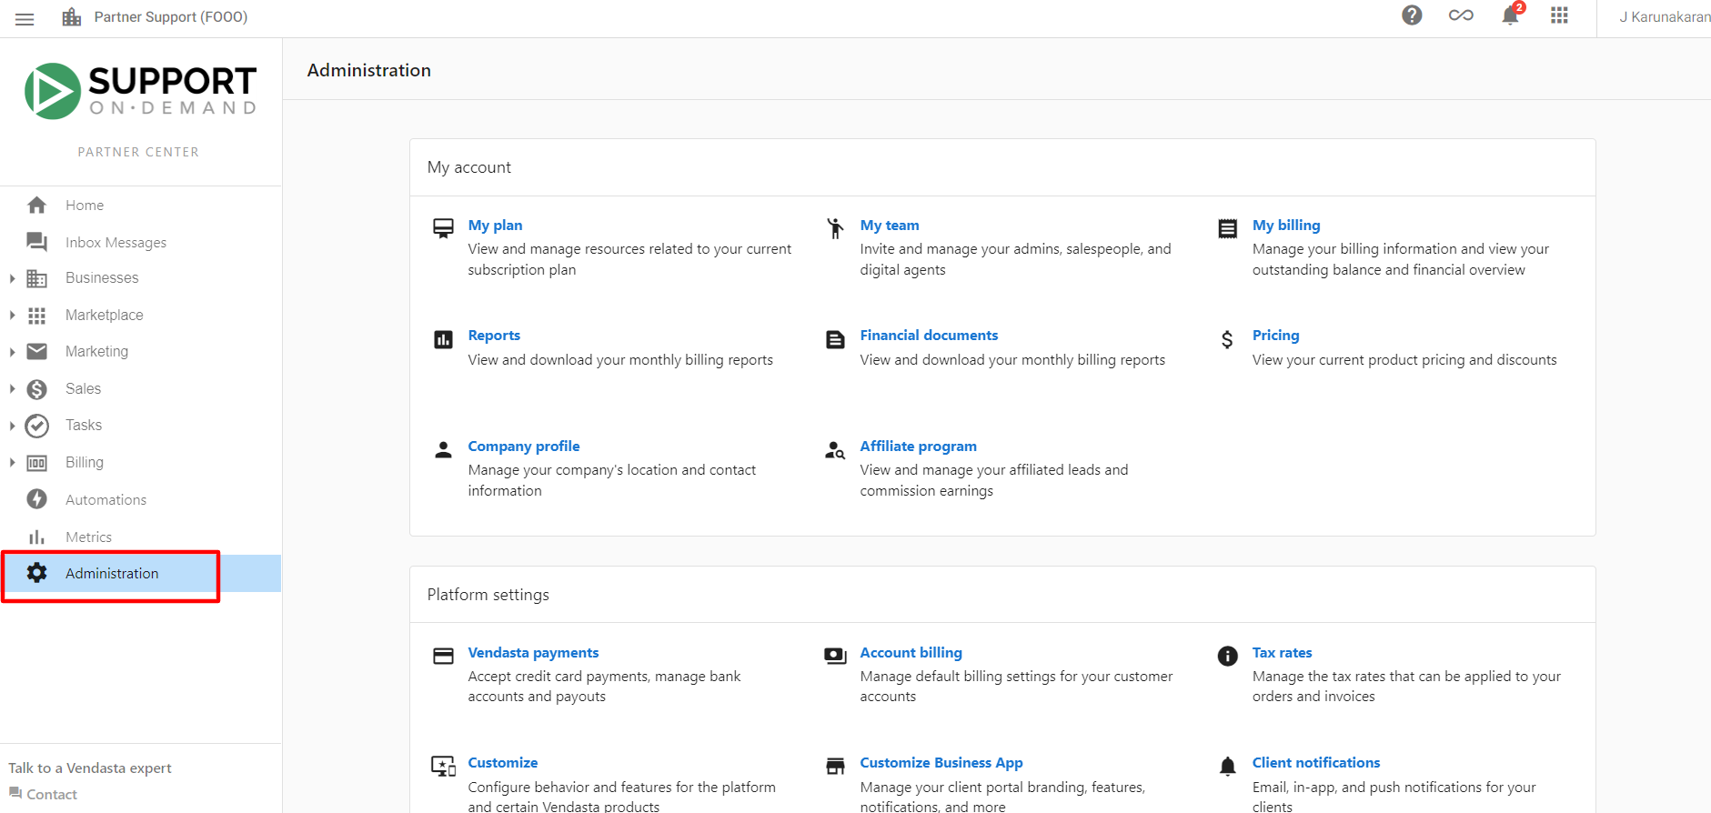Image resolution: width=1711 pixels, height=813 pixels.
Task: Click the Affiliate program icon
Action: [835, 450]
